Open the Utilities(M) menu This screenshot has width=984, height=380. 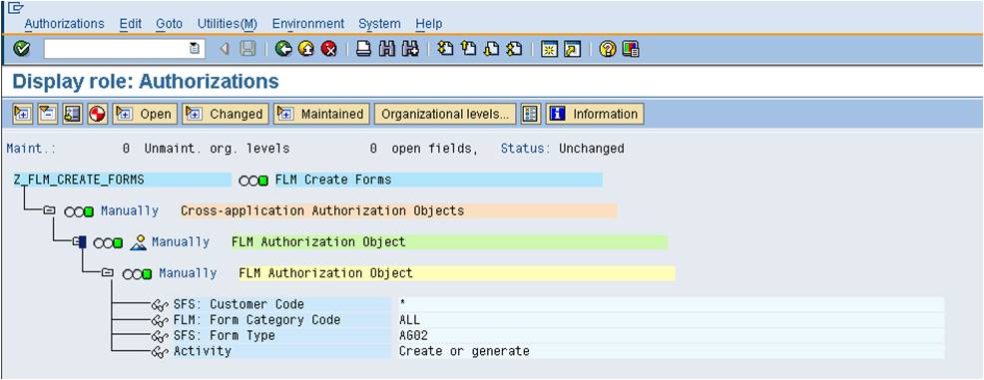(x=228, y=24)
